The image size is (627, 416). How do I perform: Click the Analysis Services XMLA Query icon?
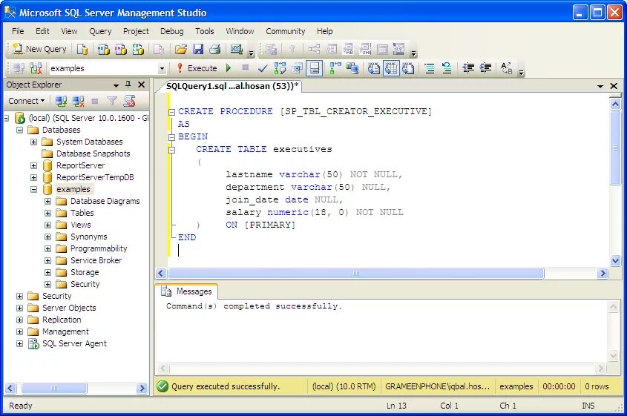tap(138, 49)
